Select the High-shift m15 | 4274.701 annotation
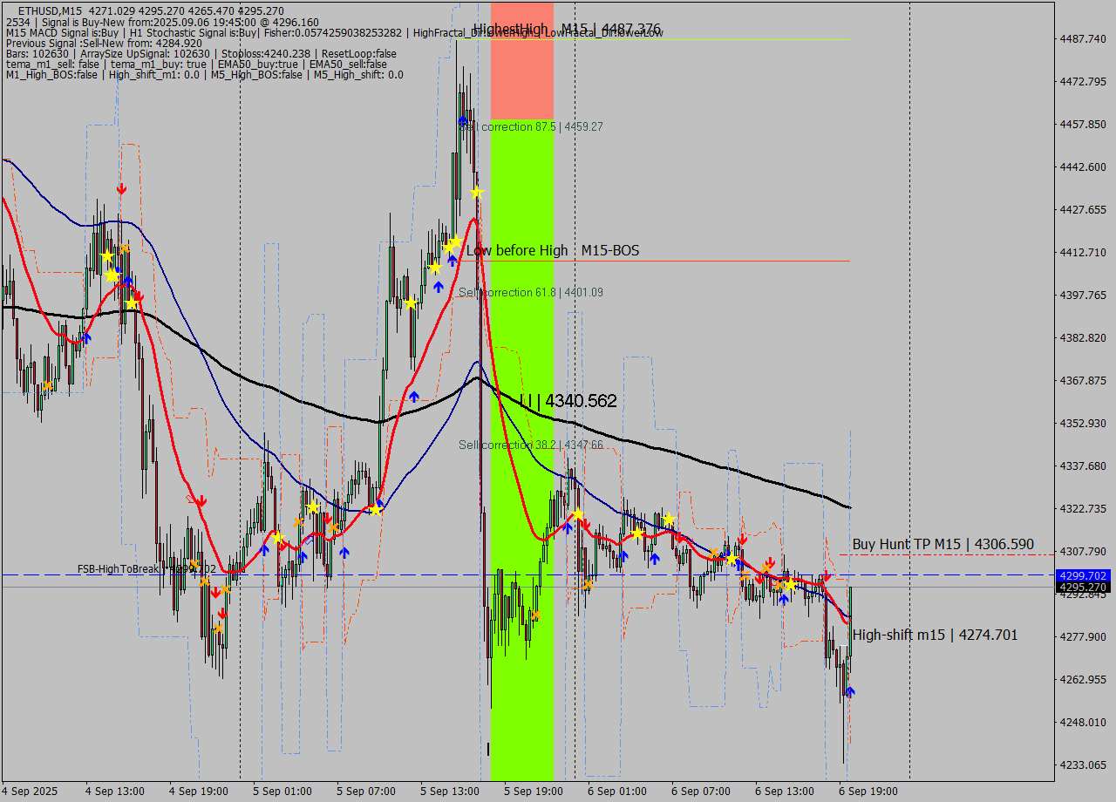Viewport: 1116px width, 802px height. click(934, 635)
